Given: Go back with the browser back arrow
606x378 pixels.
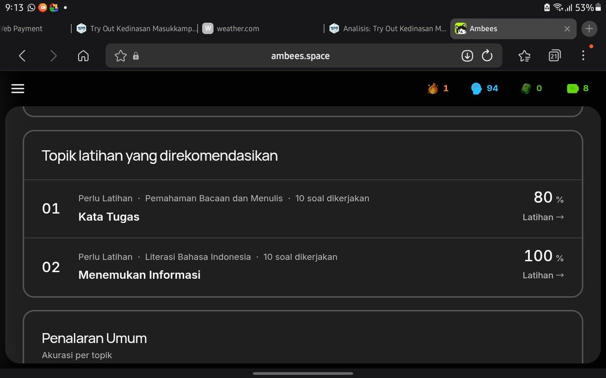Looking at the screenshot, I should 22,56.
